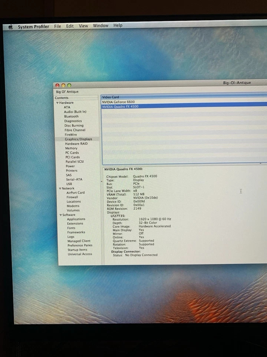Select Applications under Software
The height and width of the screenshot is (357, 267).
coord(76,219)
